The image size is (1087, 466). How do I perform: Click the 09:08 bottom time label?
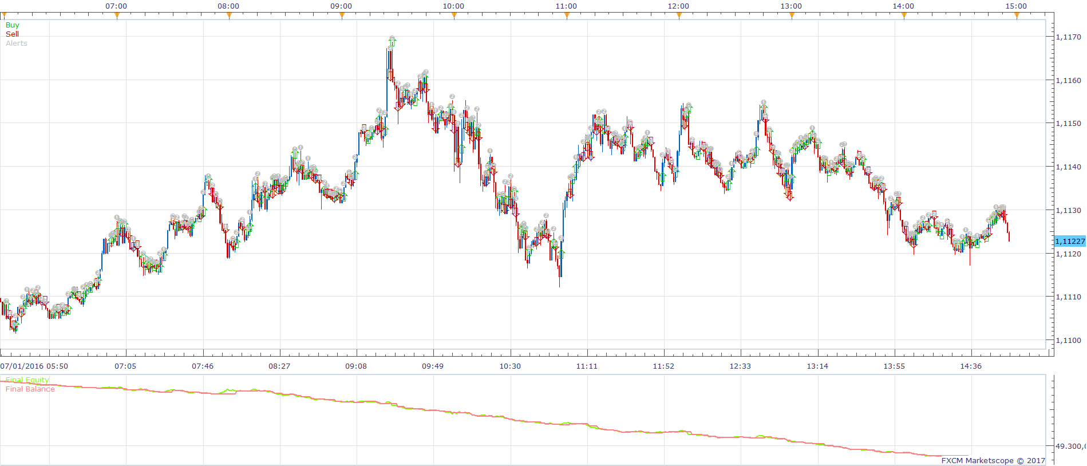(356, 366)
